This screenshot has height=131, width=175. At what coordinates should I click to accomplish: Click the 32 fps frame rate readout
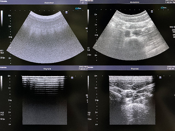click(x=2, y=119)
